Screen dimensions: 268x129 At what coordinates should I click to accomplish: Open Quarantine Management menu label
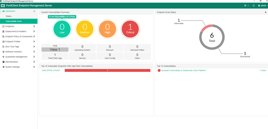(16, 57)
